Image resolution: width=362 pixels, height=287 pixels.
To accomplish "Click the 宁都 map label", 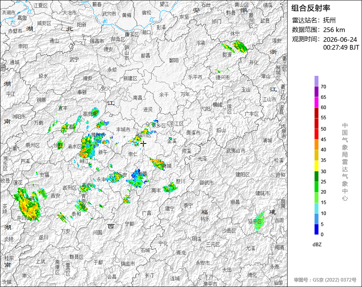I will (129, 224).
